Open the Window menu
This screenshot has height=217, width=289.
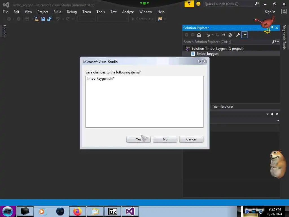(x=145, y=12)
